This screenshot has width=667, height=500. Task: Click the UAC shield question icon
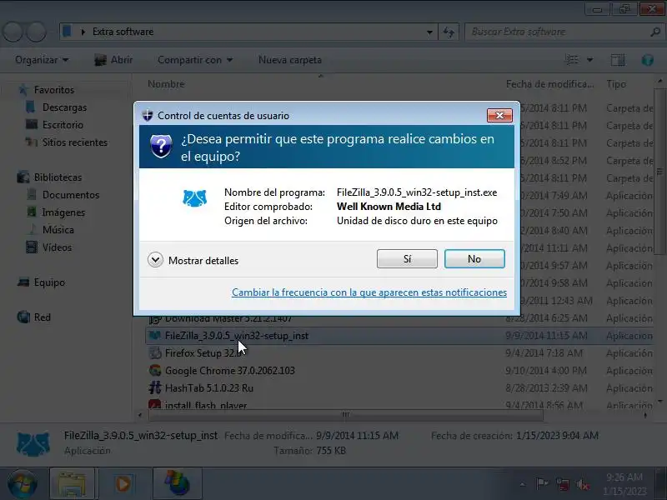point(161,146)
